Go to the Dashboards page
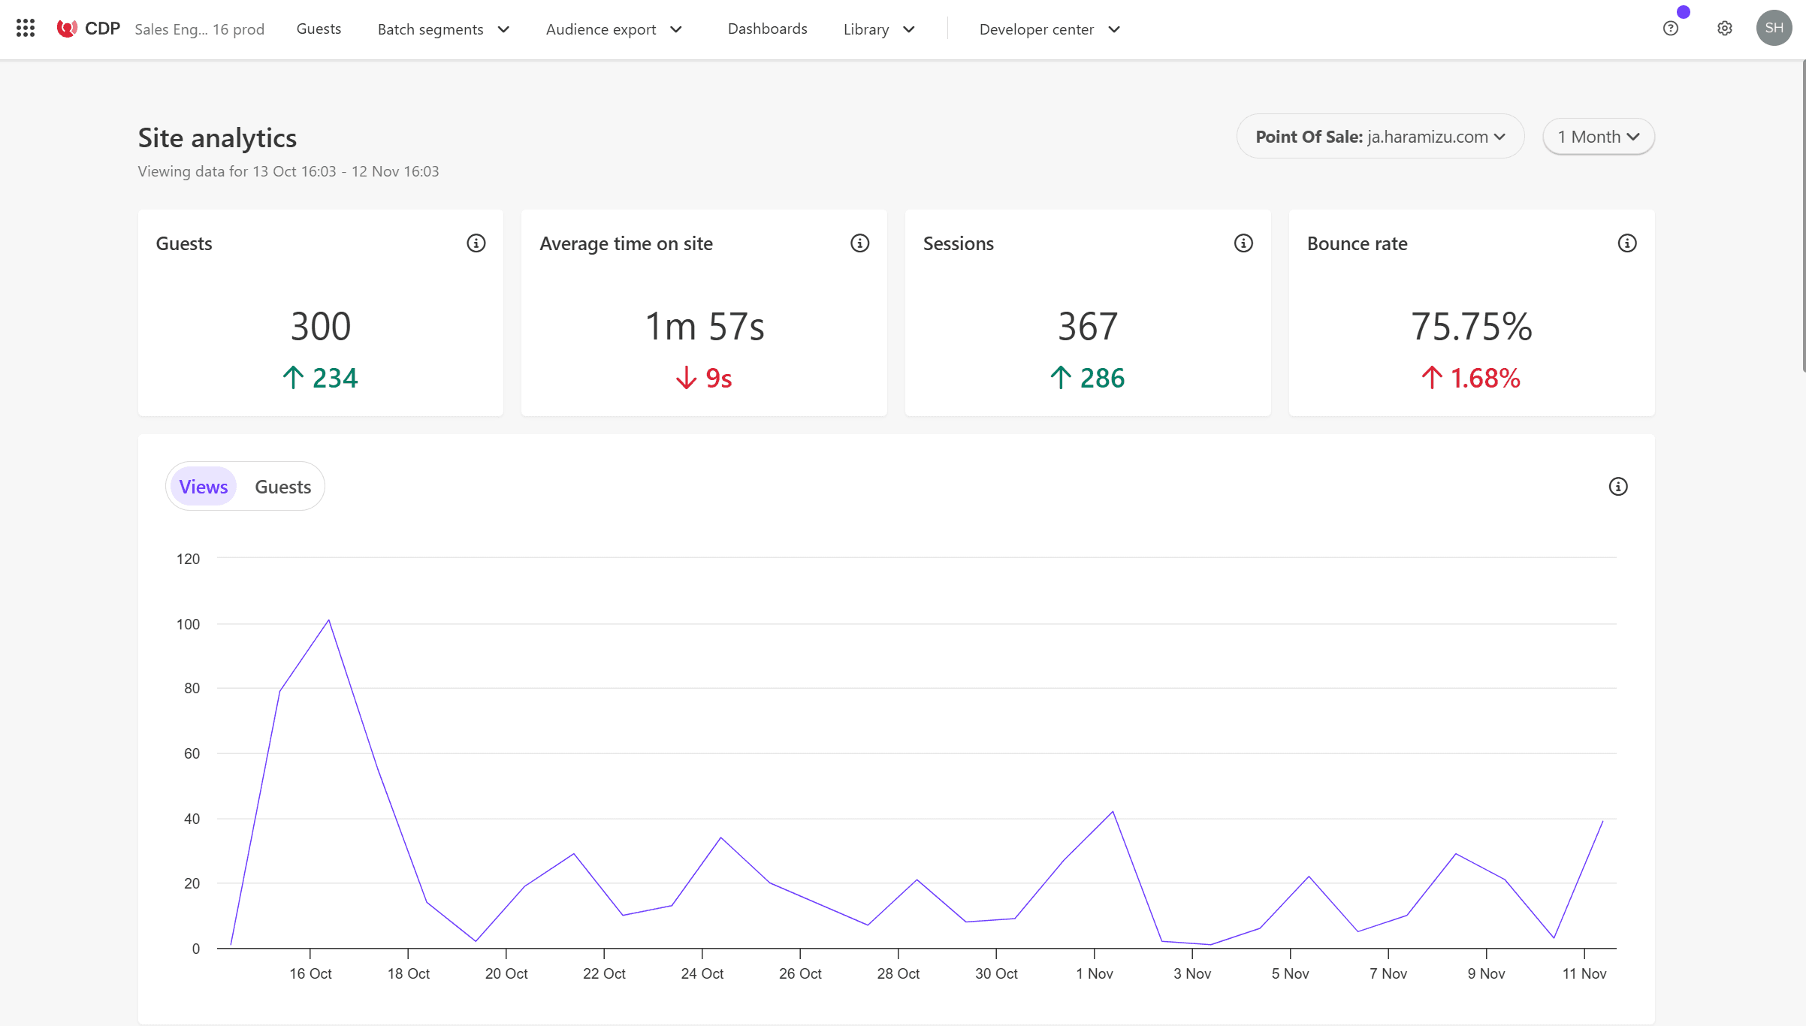This screenshot has width=1806, height=1026. (x=767, y=29)
